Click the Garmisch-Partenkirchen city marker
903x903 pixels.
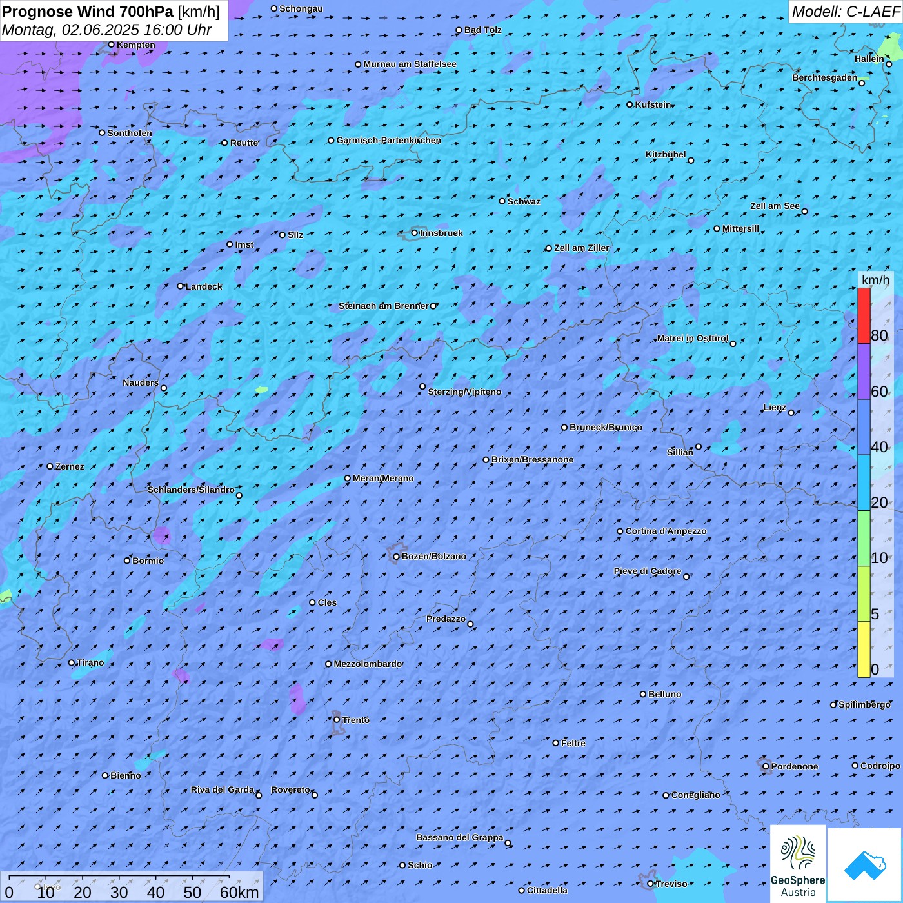tap(332, 141)
